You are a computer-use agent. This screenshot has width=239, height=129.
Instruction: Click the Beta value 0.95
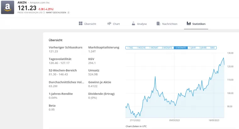tap(52, 109)
